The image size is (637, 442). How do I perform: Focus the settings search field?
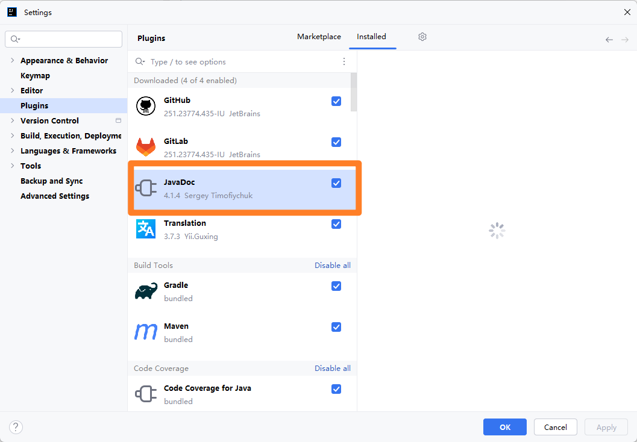(x=63, y=39)
